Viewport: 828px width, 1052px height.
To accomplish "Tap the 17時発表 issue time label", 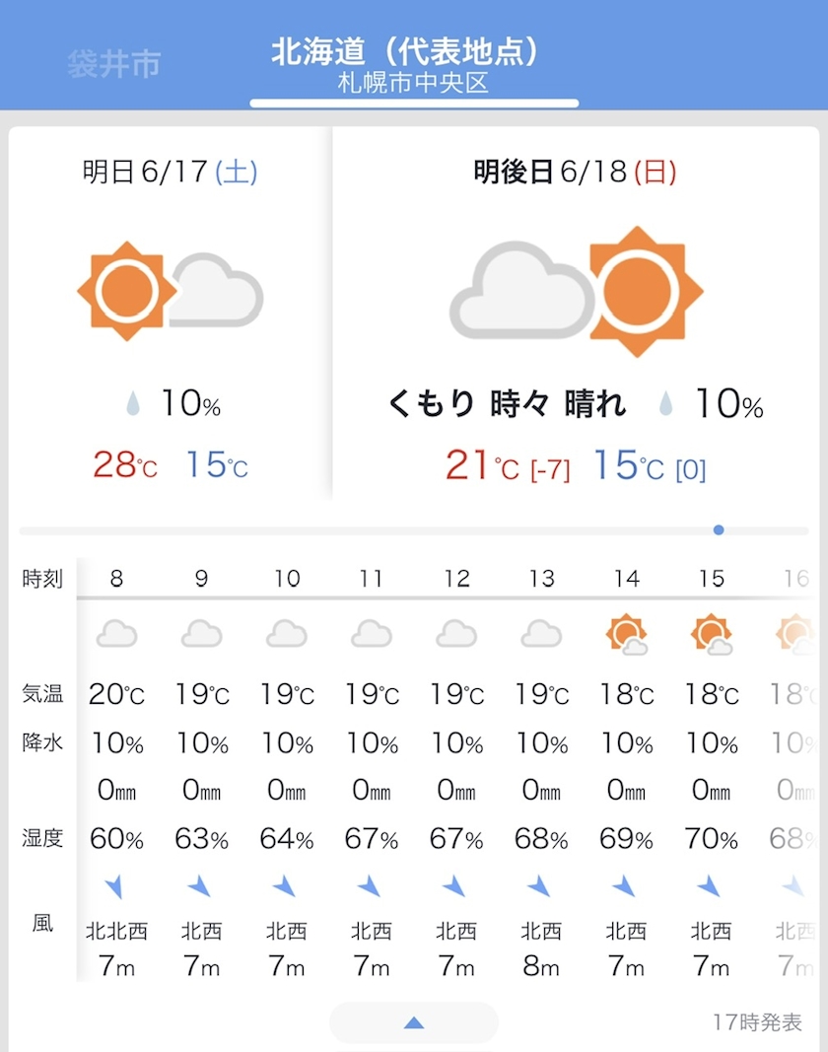I will 757,1022.
